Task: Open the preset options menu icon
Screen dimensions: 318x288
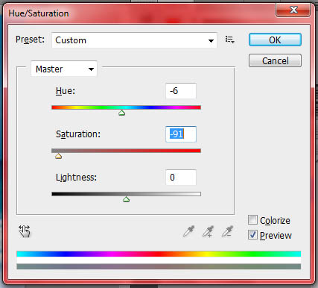Action: pos(229,40)
